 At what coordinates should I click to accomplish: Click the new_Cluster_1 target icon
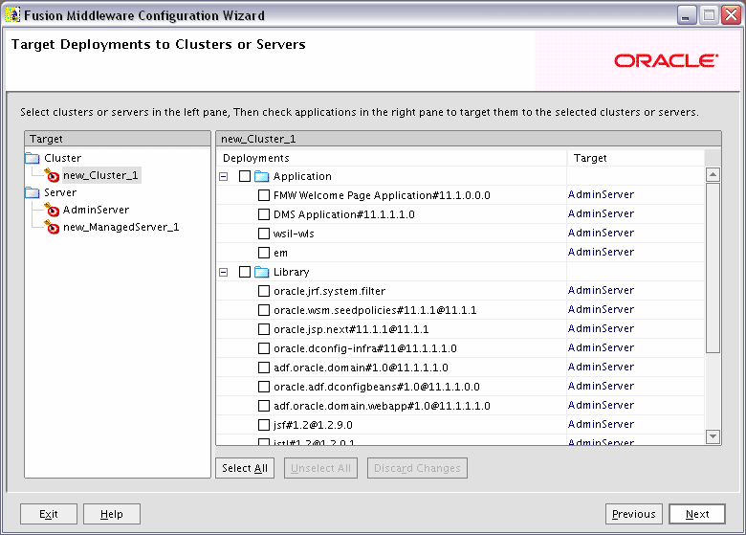click(x=52, y=175)
